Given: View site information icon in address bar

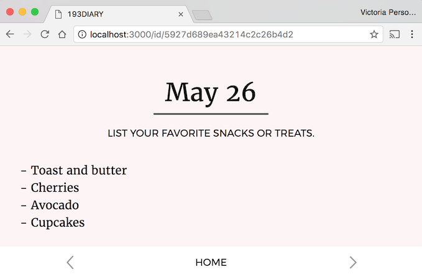Looking at the screenshot, I should pos(83,35).
